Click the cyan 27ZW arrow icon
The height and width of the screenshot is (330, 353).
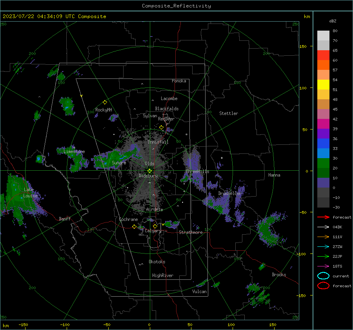tap(323, 247)
